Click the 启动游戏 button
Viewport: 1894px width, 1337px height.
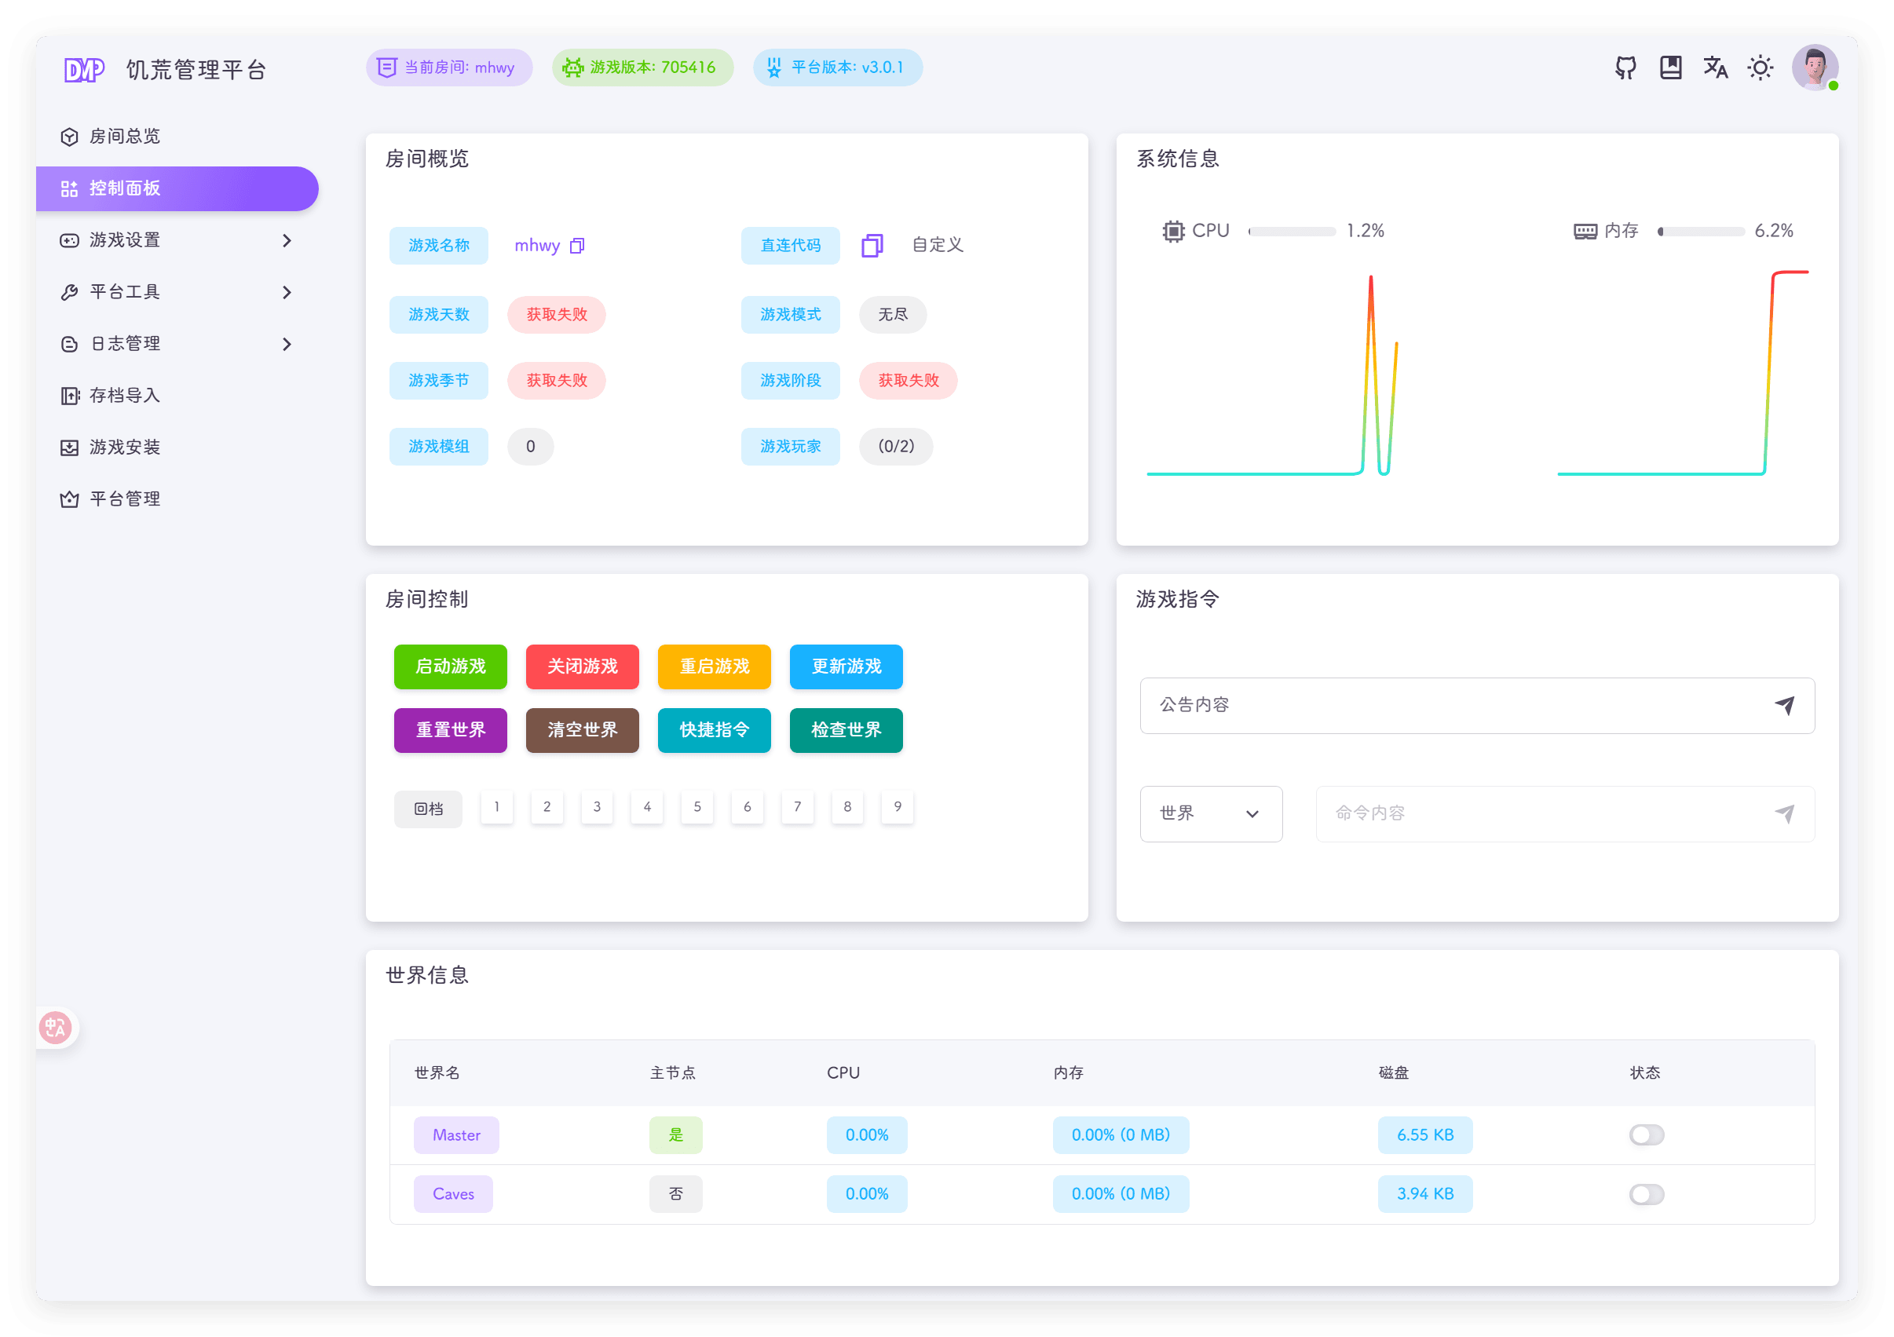(x=451, y=667)
